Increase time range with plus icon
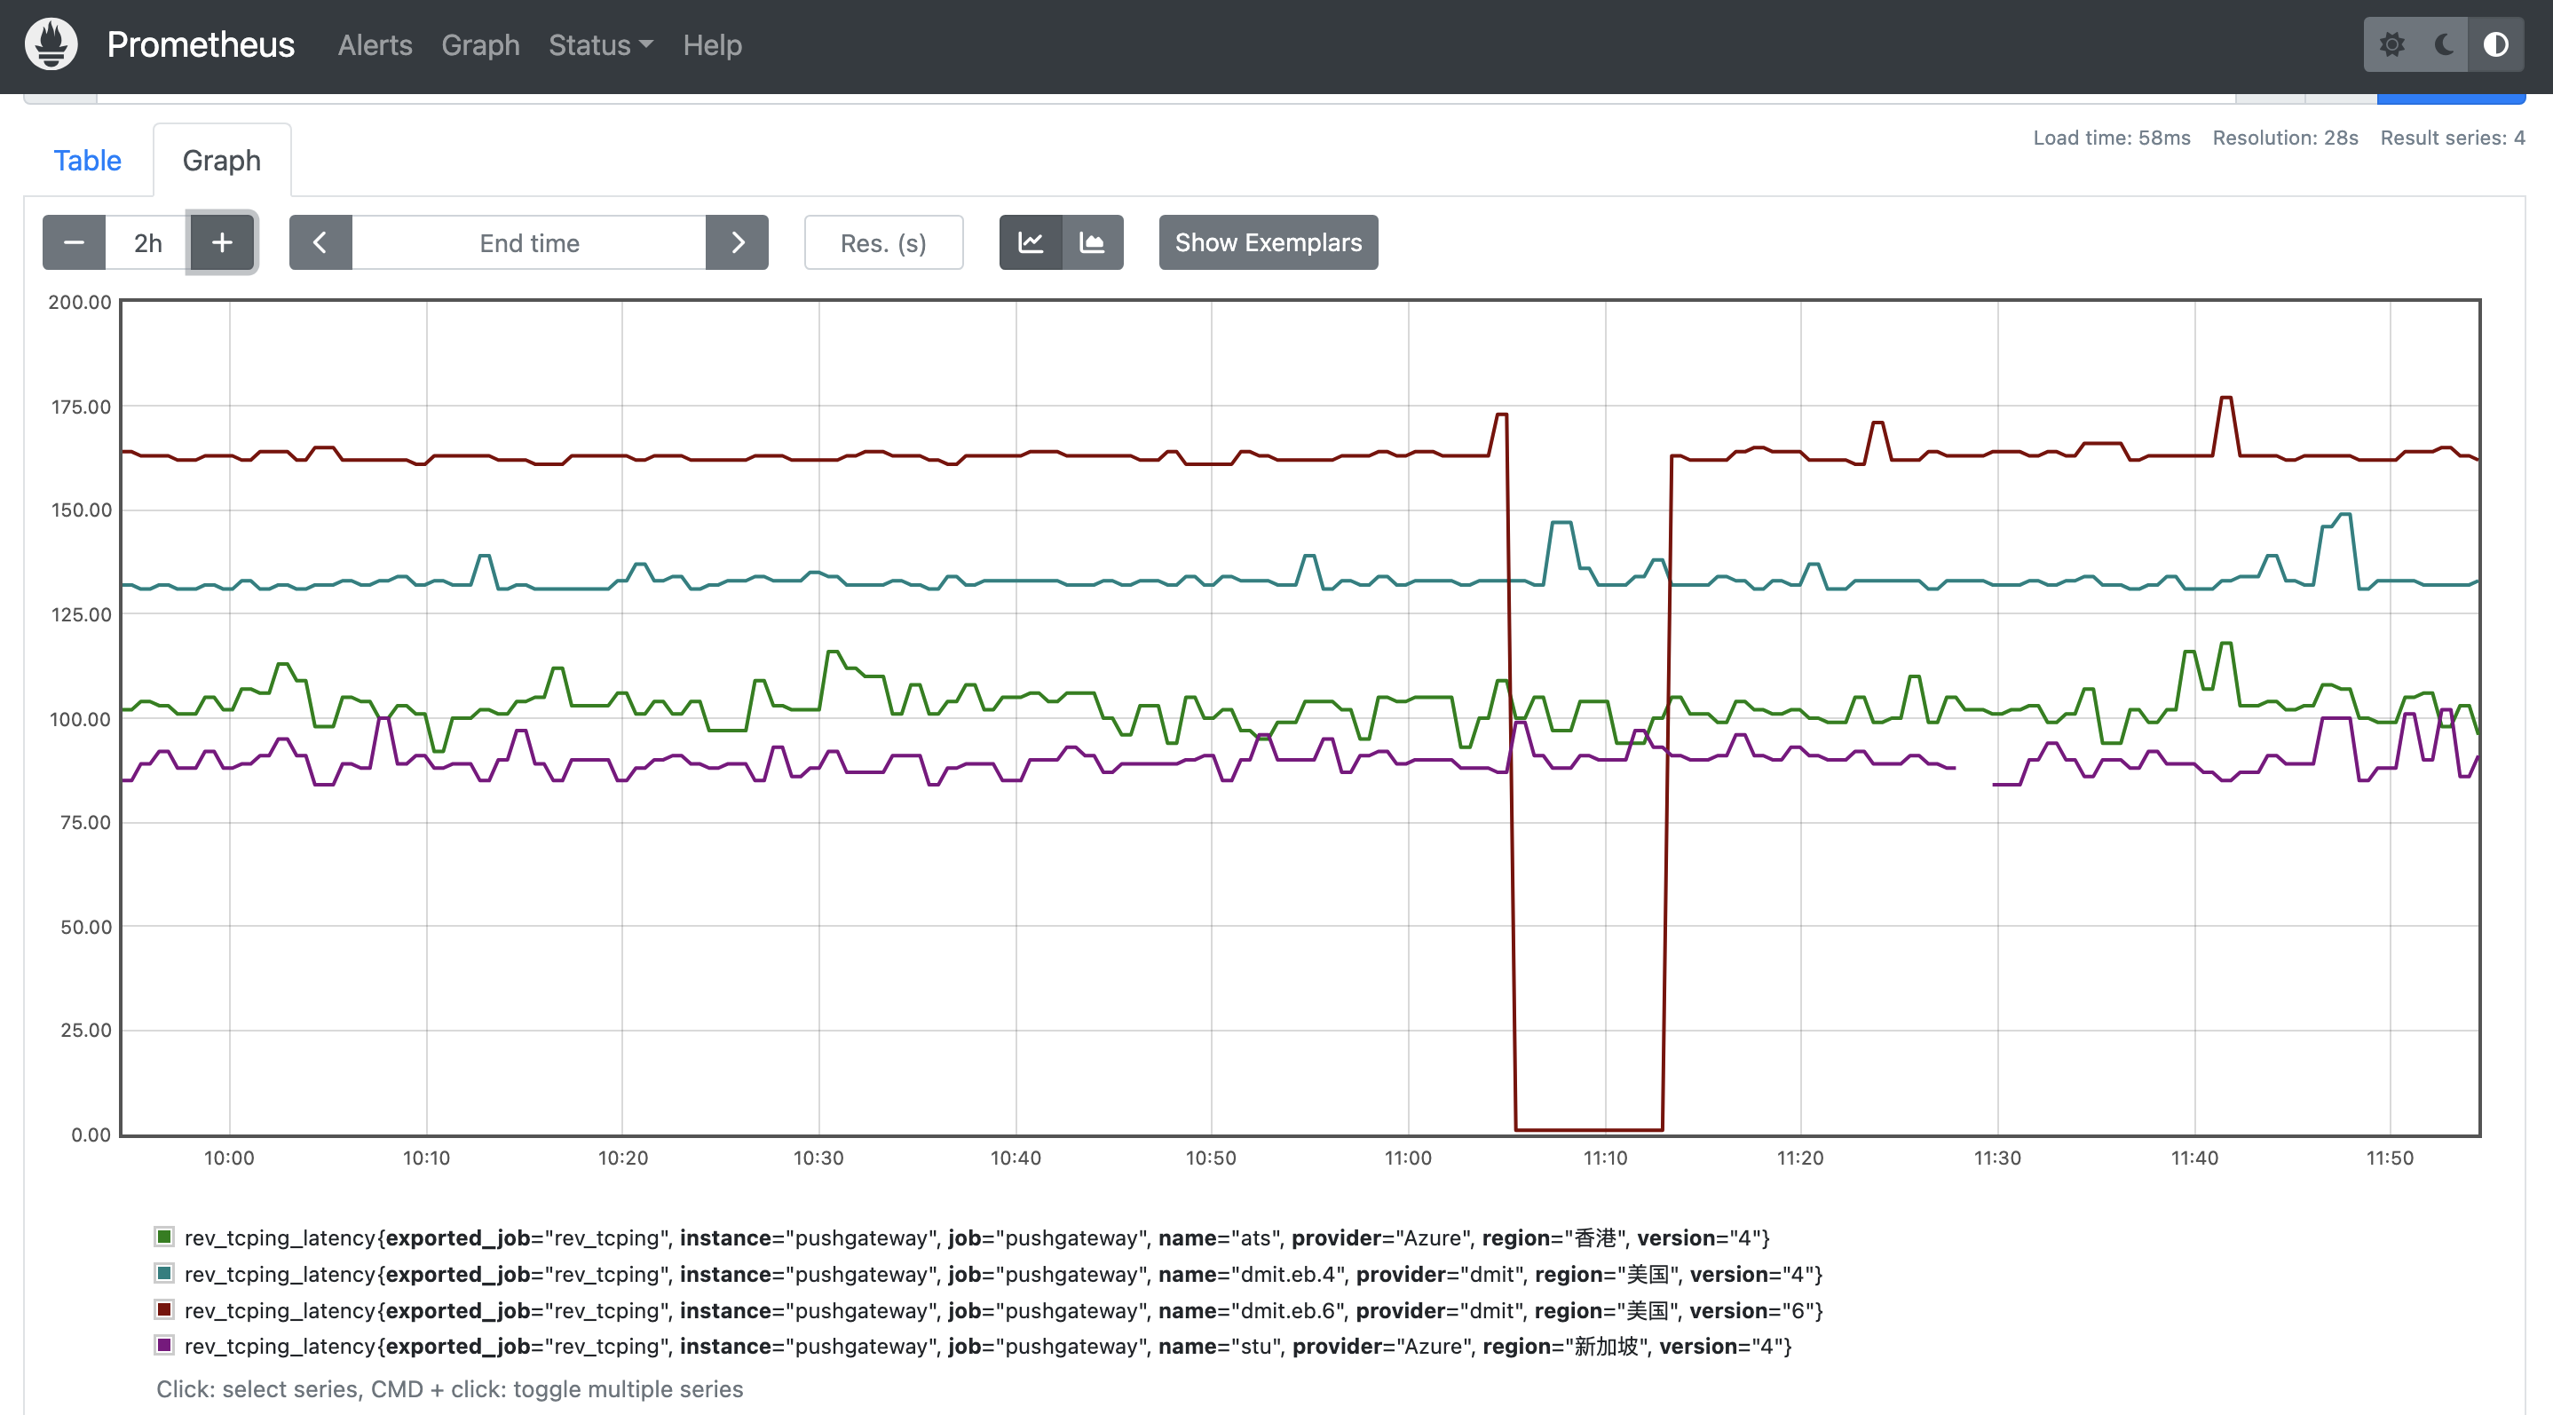The image size is (2553, 1415). [222, 242]
